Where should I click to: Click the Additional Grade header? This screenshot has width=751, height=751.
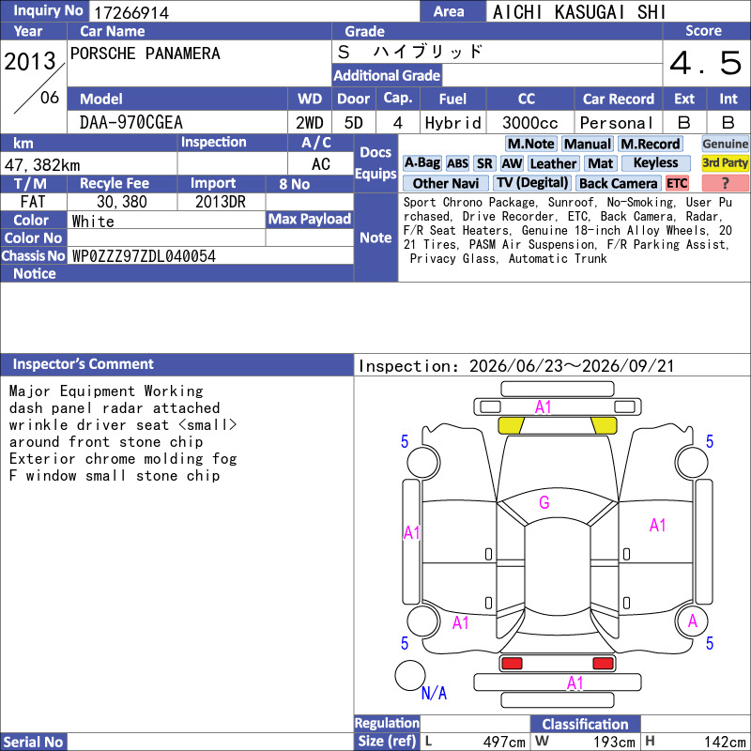(387, 75)
